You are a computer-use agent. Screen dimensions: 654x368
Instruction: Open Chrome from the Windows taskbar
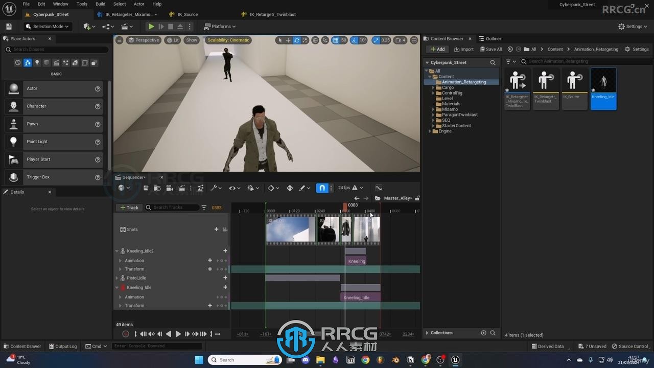coord(365,360)
